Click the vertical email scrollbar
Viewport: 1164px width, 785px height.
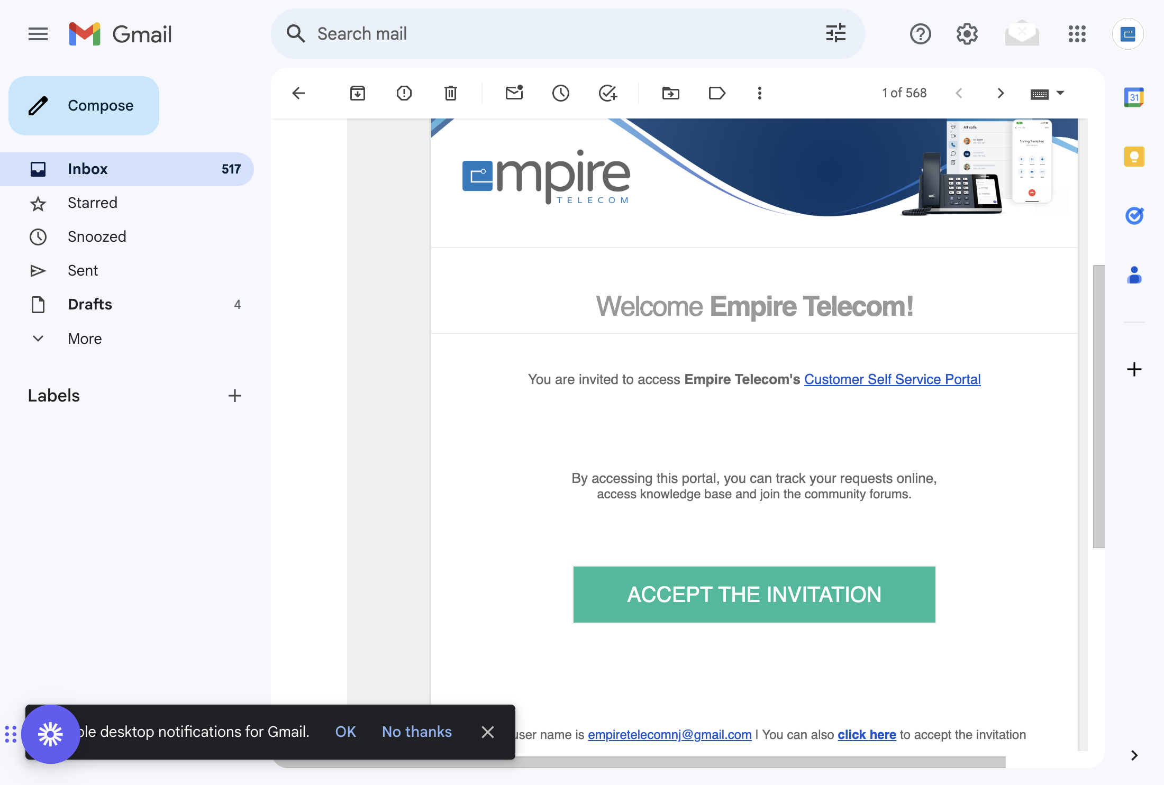[x=1098, y=406]
